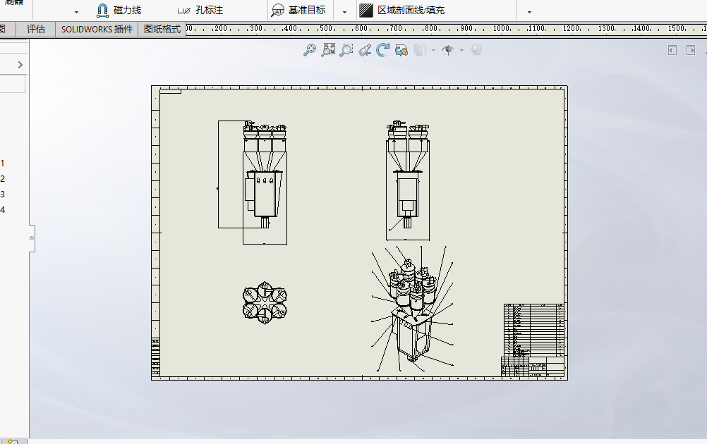
Task: Click the Hole Callout (孔标注) tool
Action: click(x=200, y=10)
